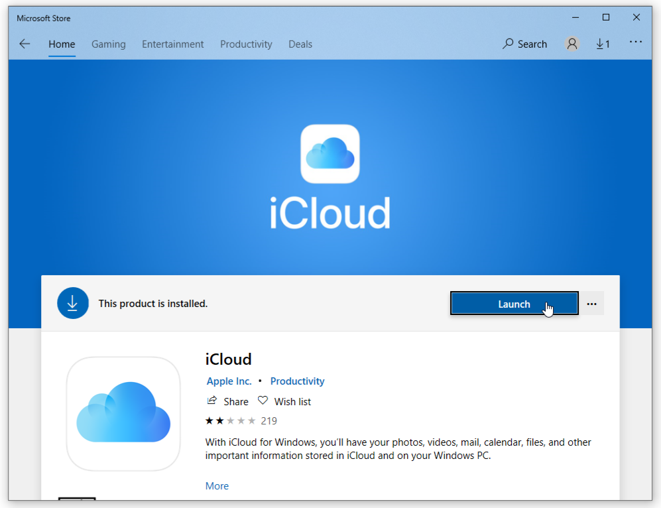View downloads and updates queue
661x508 pixels.
[x=603, y=44]
